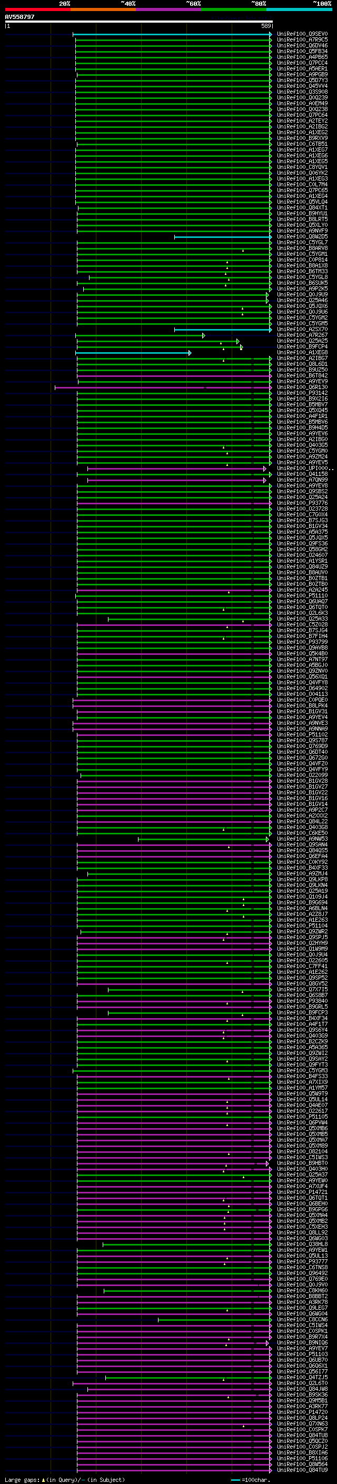Select hit label UniRef100_A9P2K5

pos(302,288)
